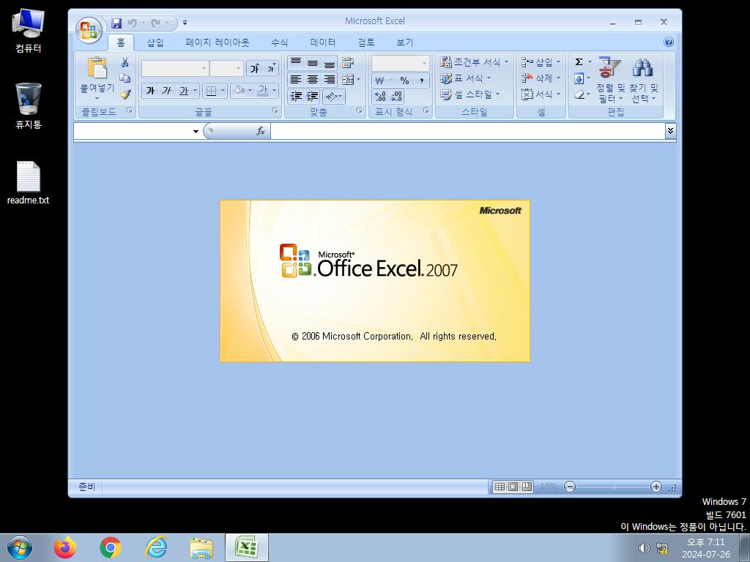The height and width of the screenshot is (562, 750).
Task: Open the Format as Table (표 서식) dropdown
Action: pyautogui.click(x=465, y=78)
